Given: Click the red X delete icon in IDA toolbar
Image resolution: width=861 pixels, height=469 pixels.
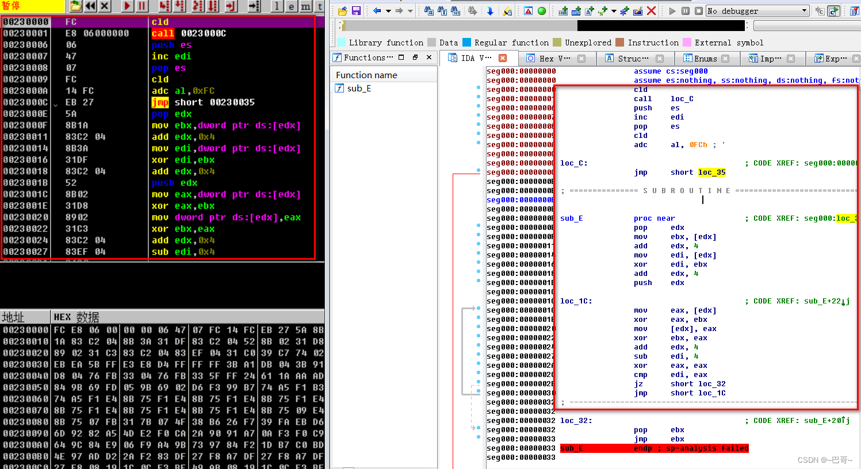Looking at the screenshot, I should pos(651,11).
